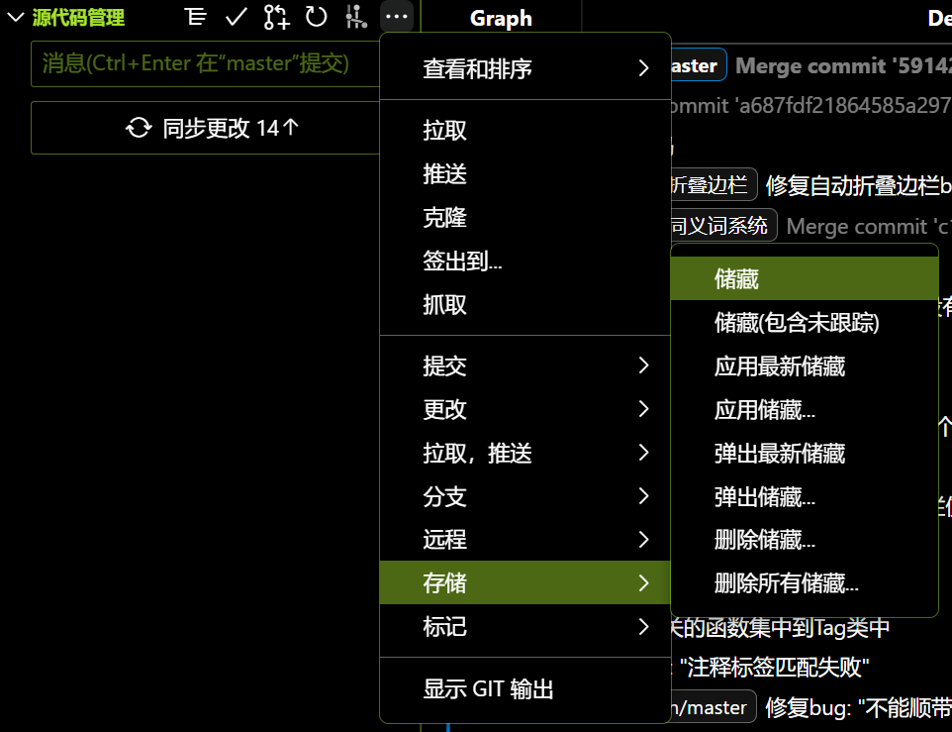Click the three-dot more actions icon
952x732 pixels.
click(x=396, y=17)
